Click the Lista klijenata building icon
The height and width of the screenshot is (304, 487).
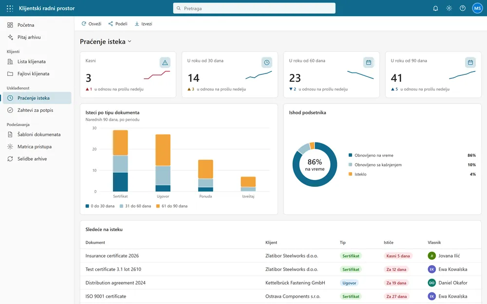point(10,61)
